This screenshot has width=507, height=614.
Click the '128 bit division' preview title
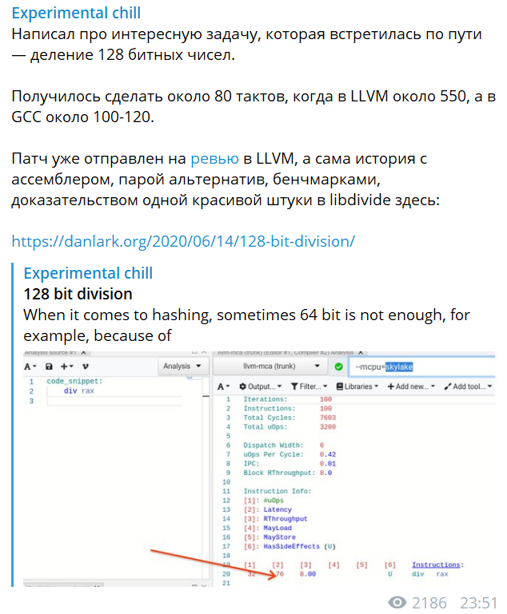pyautogui.click(x=77, y=294)
